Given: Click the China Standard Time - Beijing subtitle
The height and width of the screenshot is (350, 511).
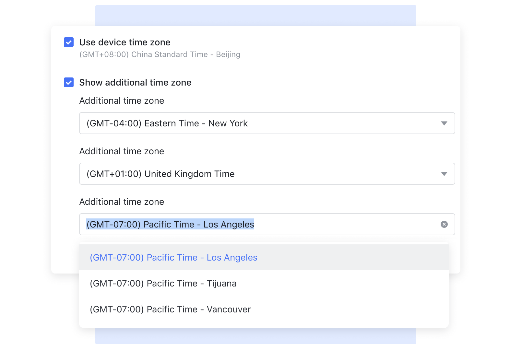Looking at the screenshot, I should (x=160, y=54).
